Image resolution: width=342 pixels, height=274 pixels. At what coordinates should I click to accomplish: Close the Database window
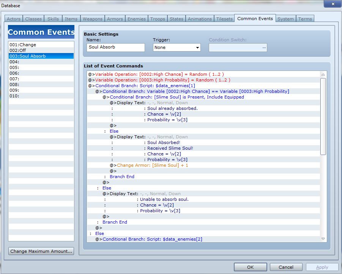(332, 4)
